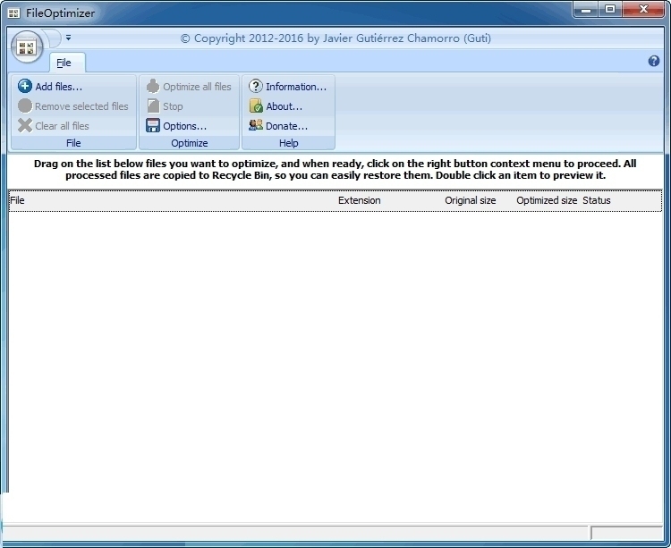The height and width of the screenshot is (548, 671).
Task: Click the About icon with green check
Action: point(256,106)
